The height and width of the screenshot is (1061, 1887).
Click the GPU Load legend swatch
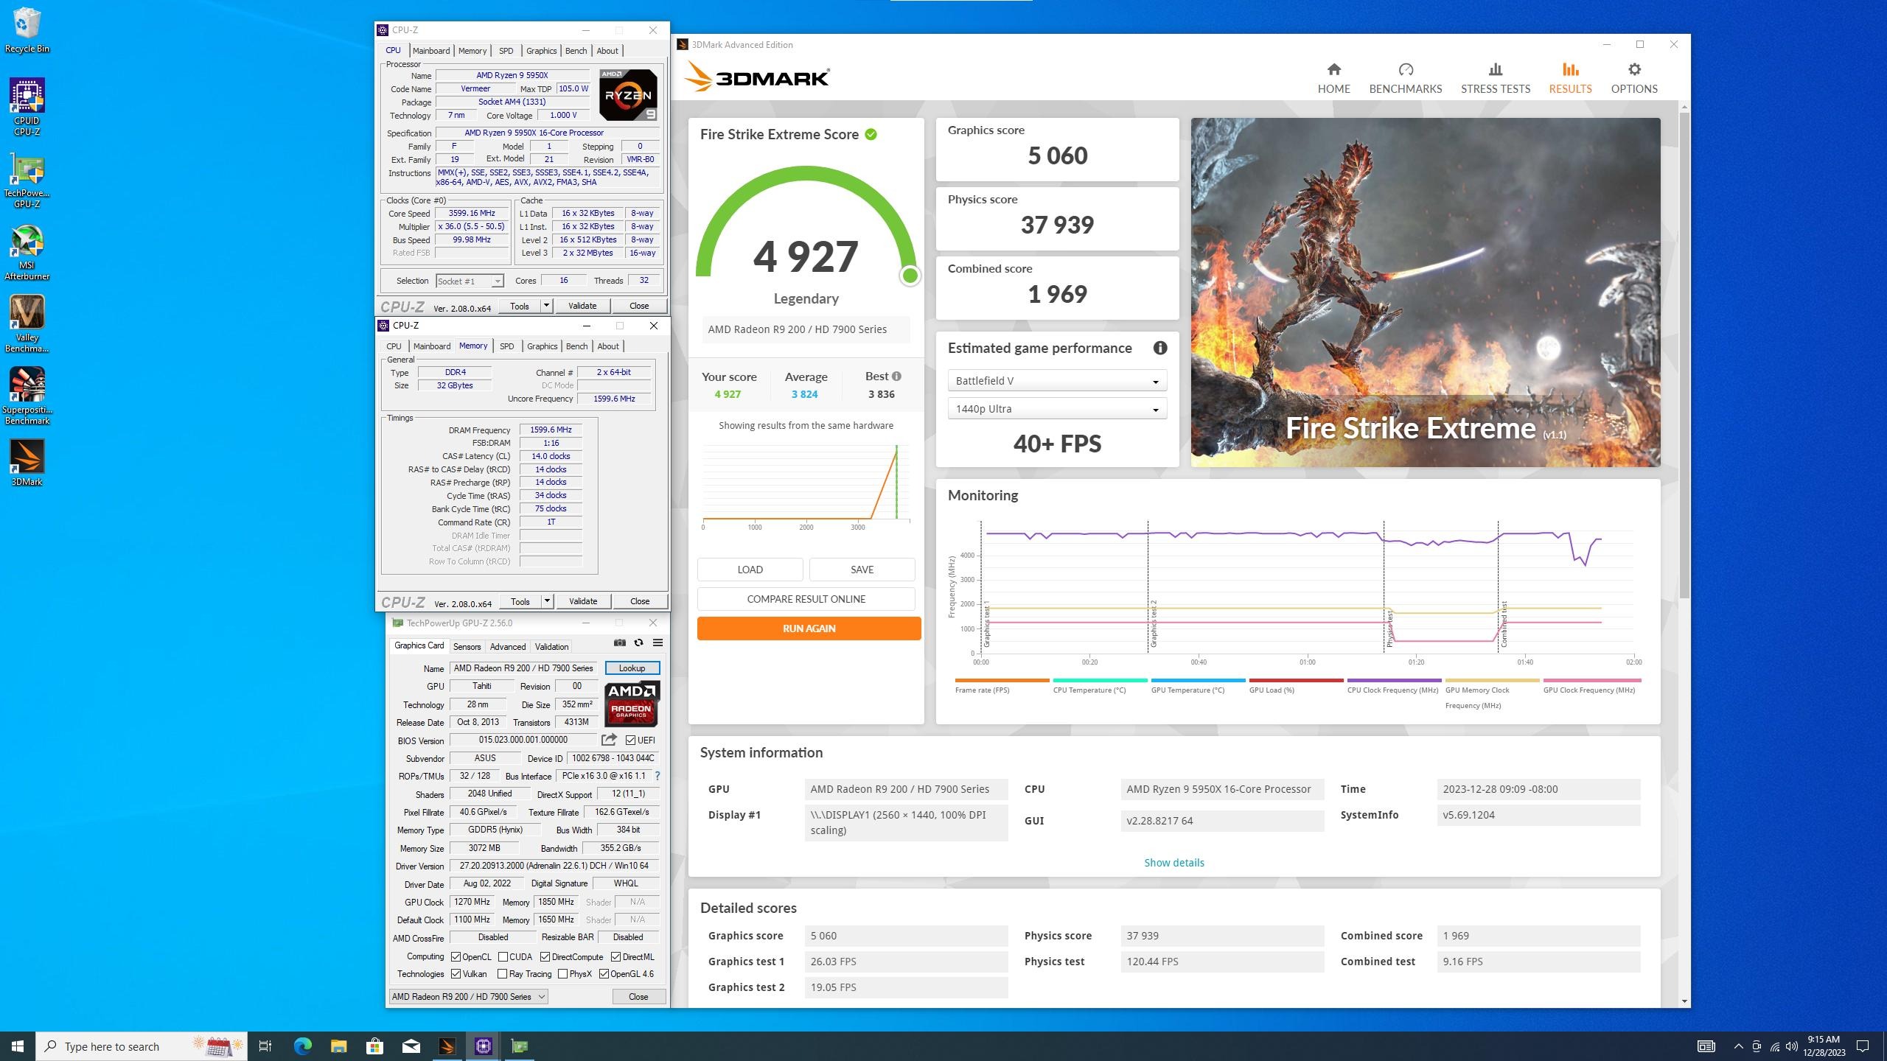[x=1296, y=680]
